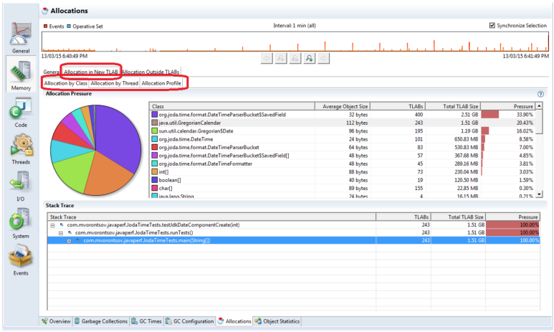
Task: Select the org.joda.time.format.DateTimeFormatter row
Action: click(343, 163)
